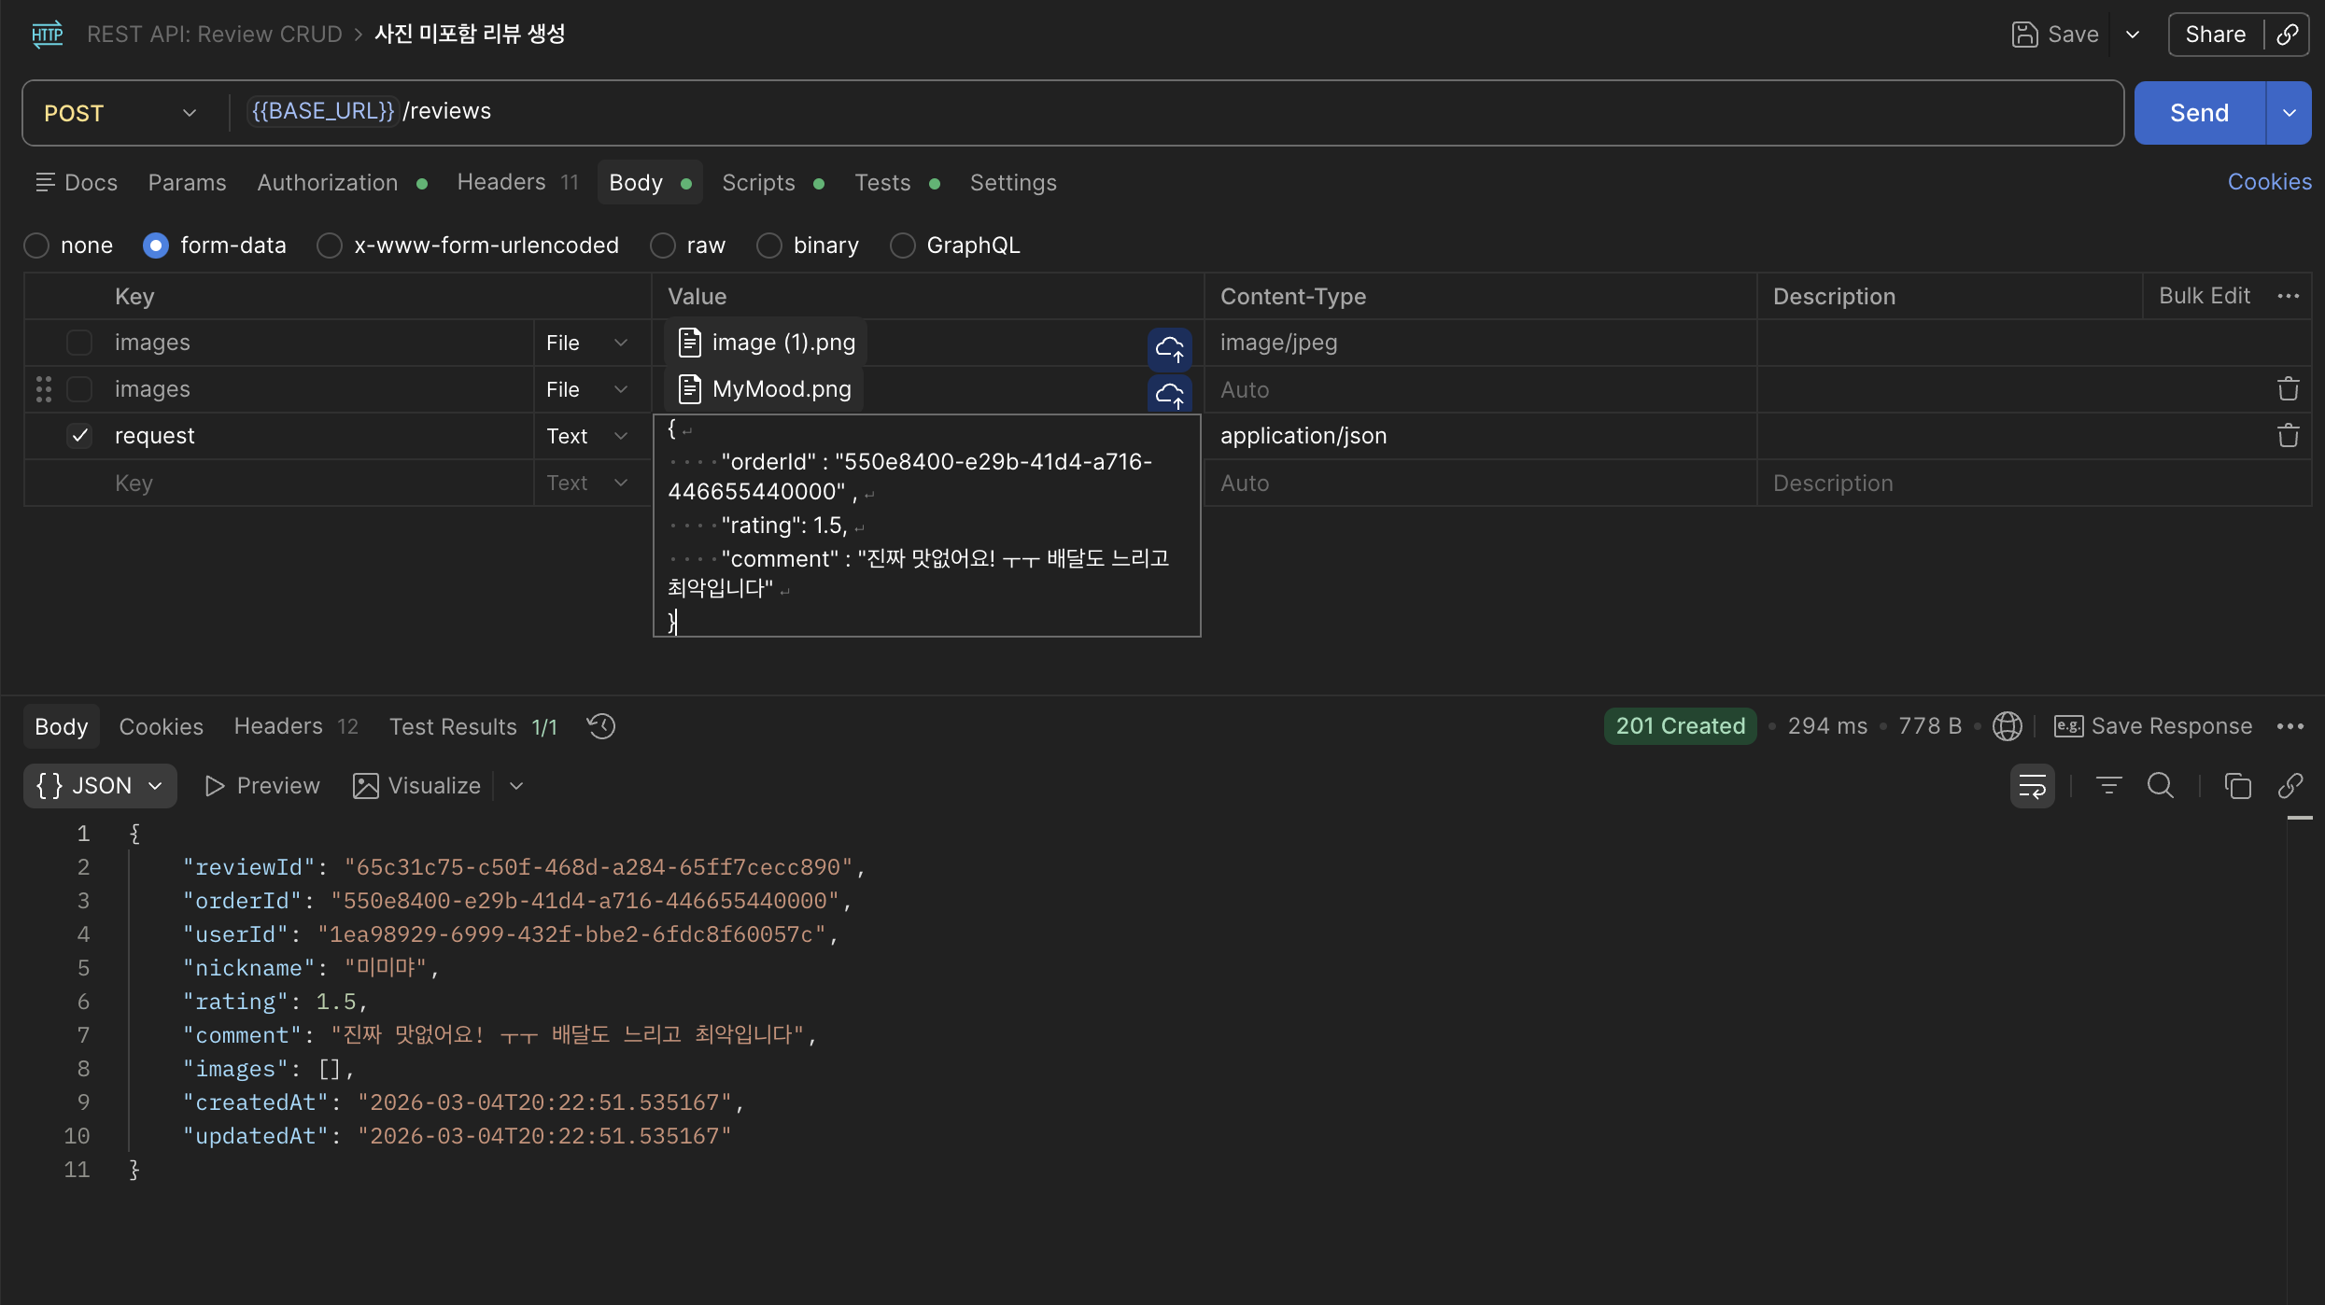
Task: Click the filter response icon
Action: [2108, 786]
